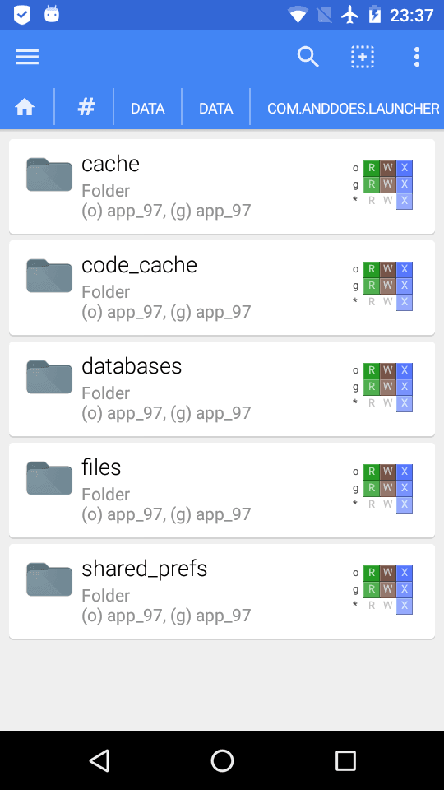Open the files folder entry
The image size is (444, 790).
(222, 490)
